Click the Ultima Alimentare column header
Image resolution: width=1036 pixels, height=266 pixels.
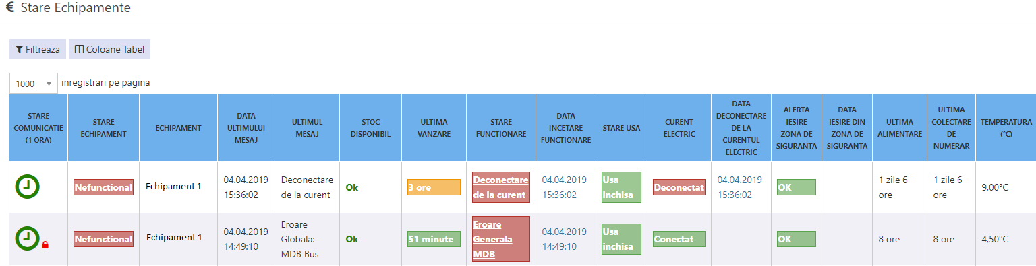pos(900,128)
